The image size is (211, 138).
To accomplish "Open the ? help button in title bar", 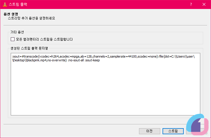I will pos(191,4).
